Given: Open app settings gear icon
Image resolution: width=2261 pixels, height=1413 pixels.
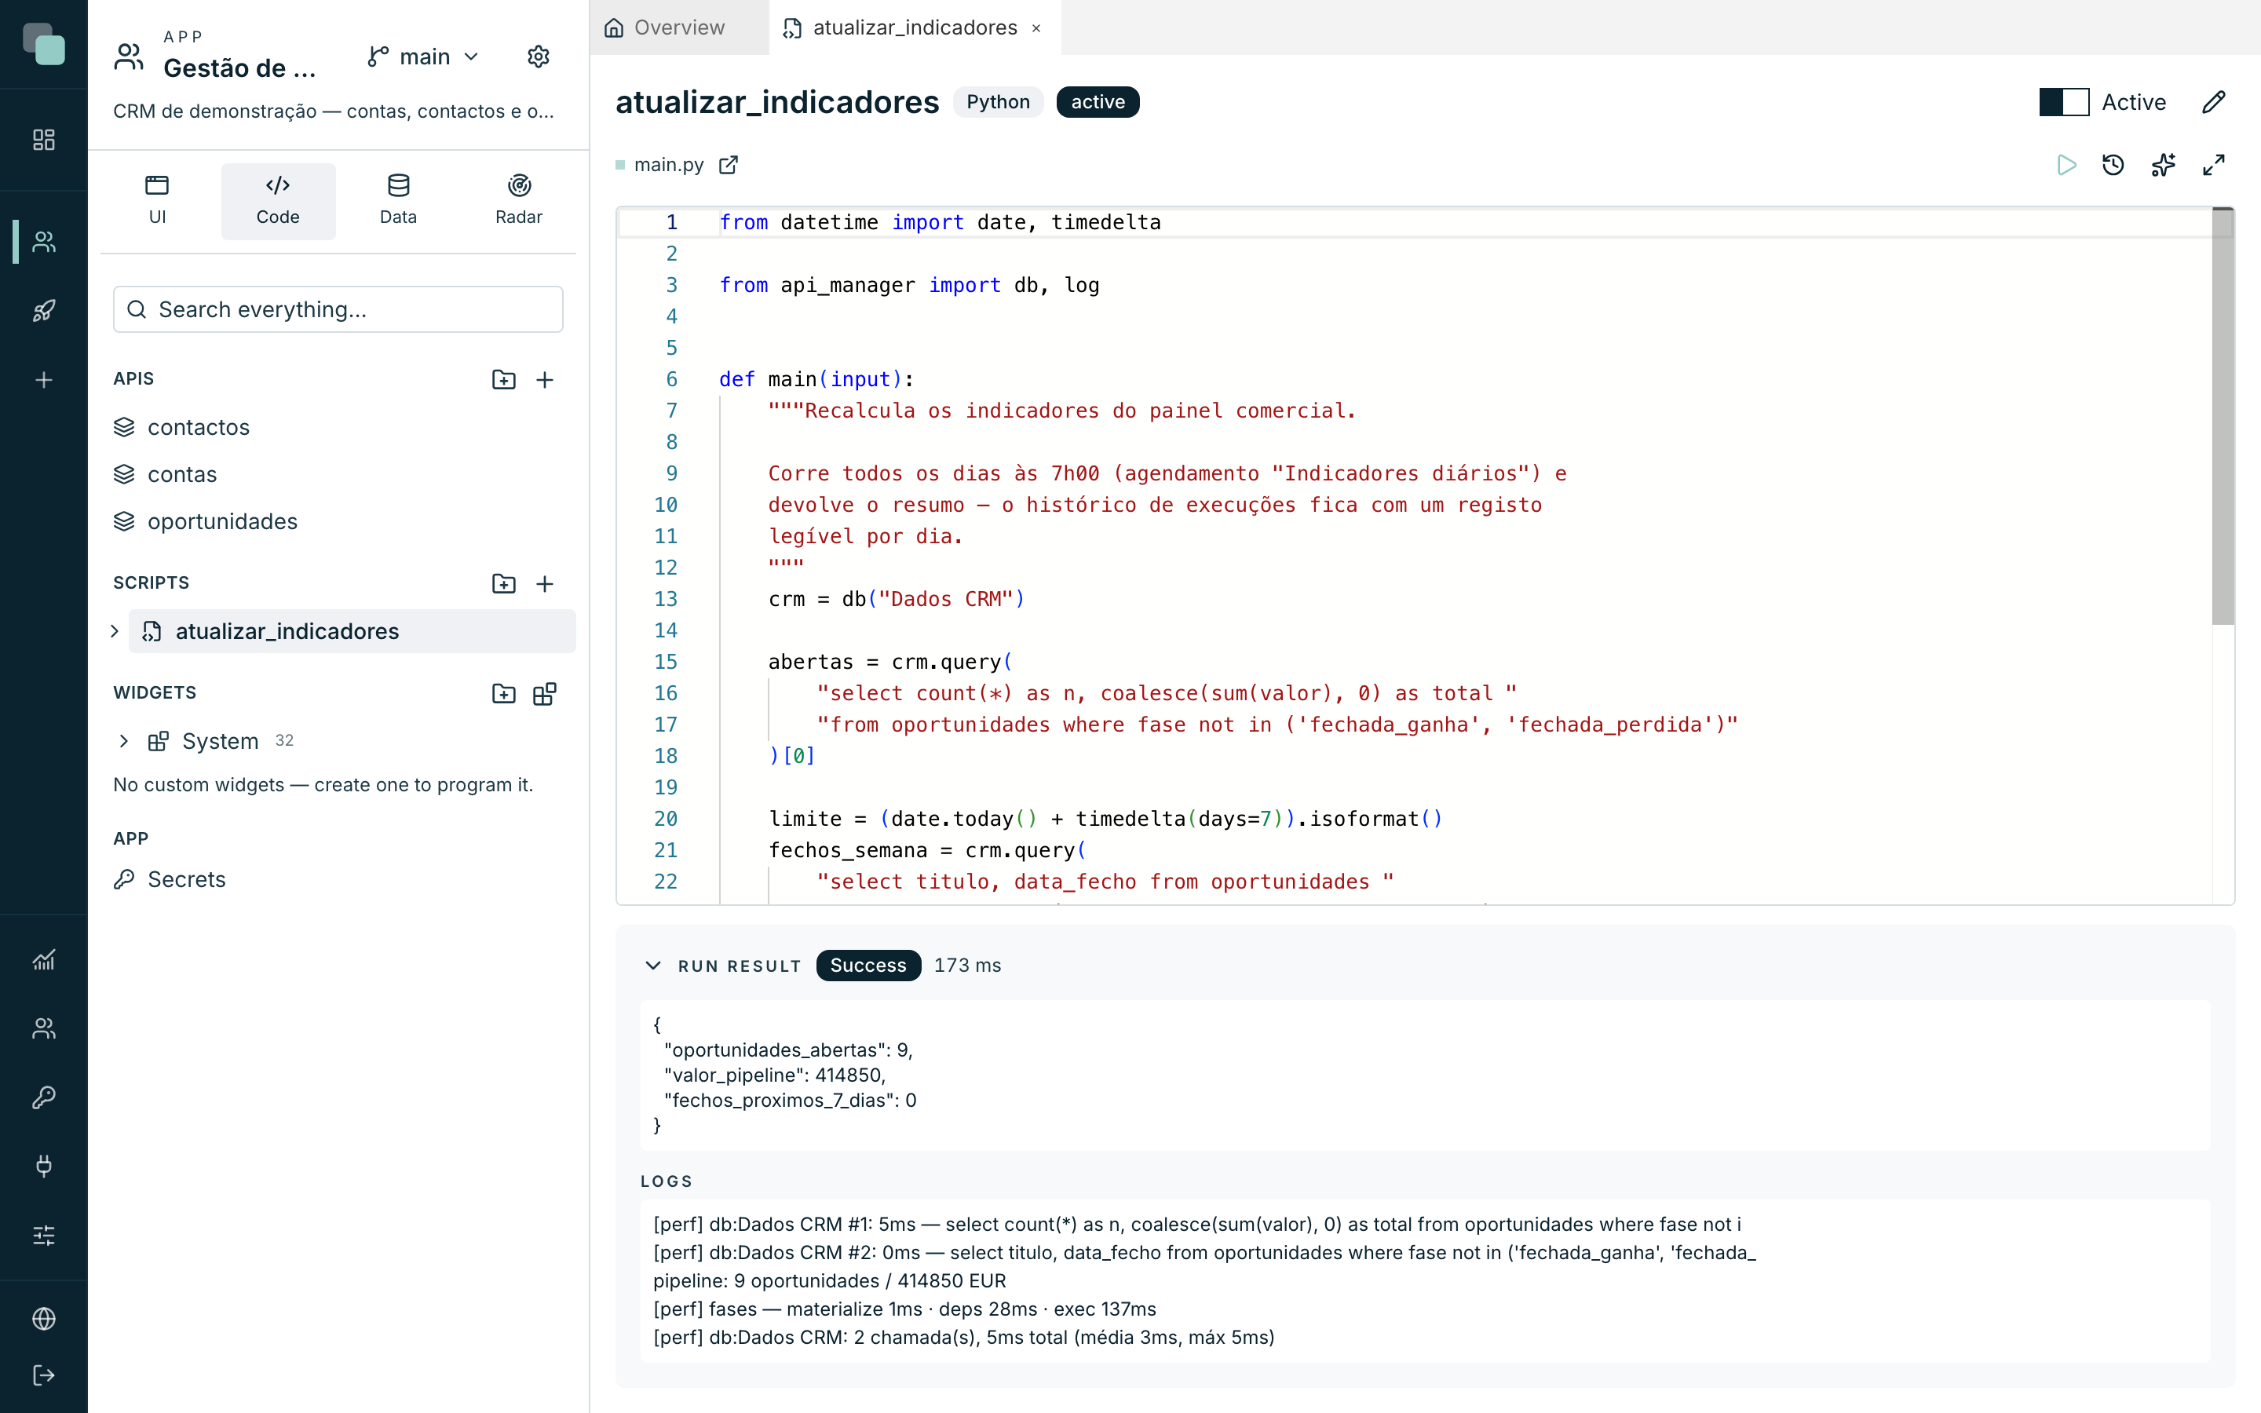Looking at the screenshot, I should coord(538,57).
